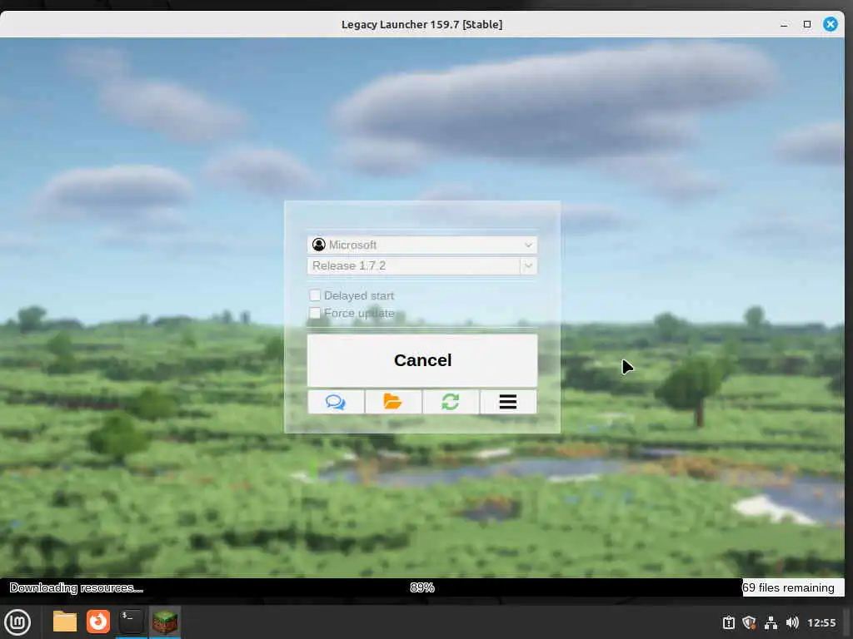Tick the Force update checkbox
The height and width of the screenshot is (639, 853).
315,313
